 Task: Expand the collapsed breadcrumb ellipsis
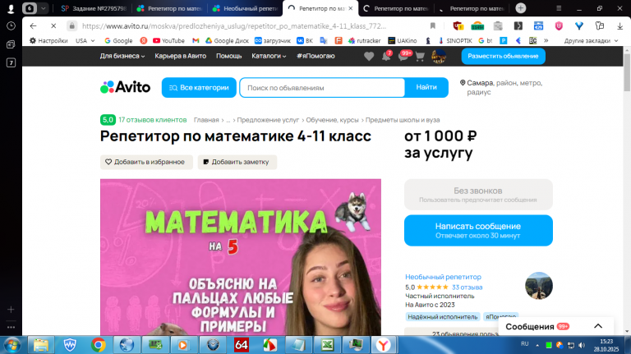coord(228,120)
